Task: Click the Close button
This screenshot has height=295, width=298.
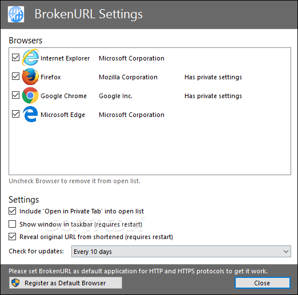Action: (x=263, y=283)
